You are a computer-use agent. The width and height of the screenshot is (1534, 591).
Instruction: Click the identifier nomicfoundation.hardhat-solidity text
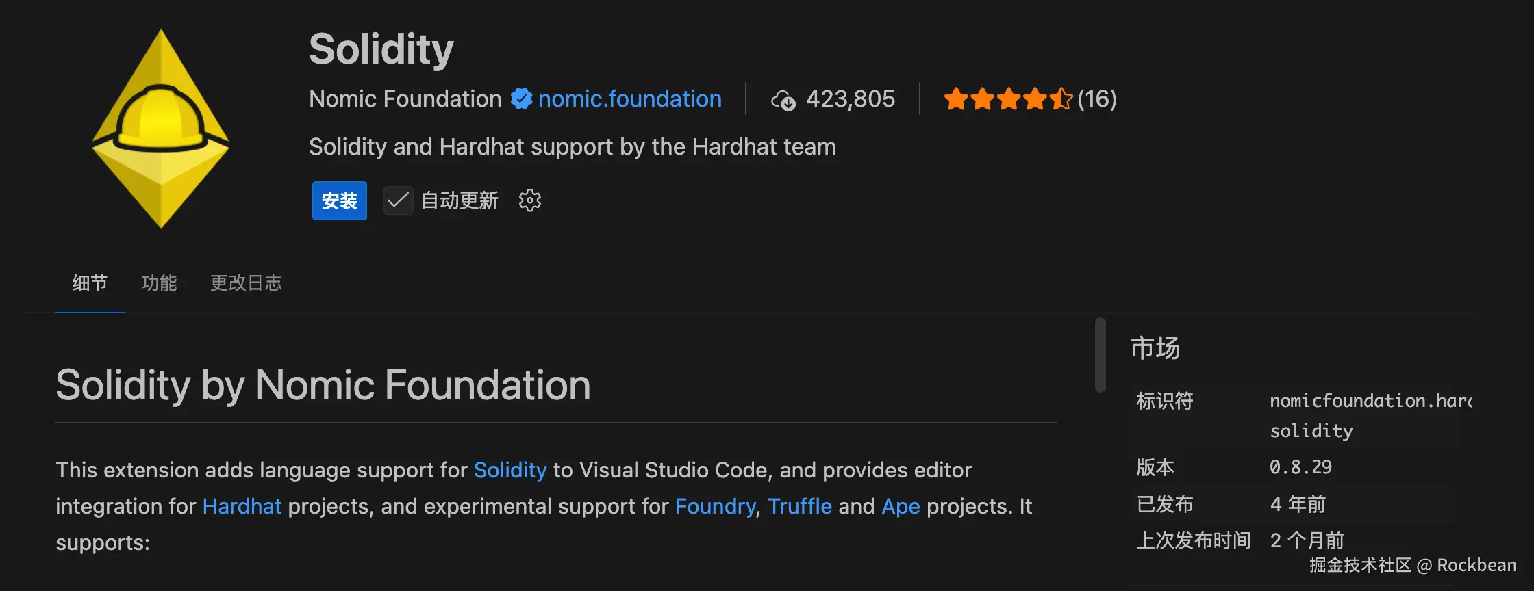(1371, 415)
